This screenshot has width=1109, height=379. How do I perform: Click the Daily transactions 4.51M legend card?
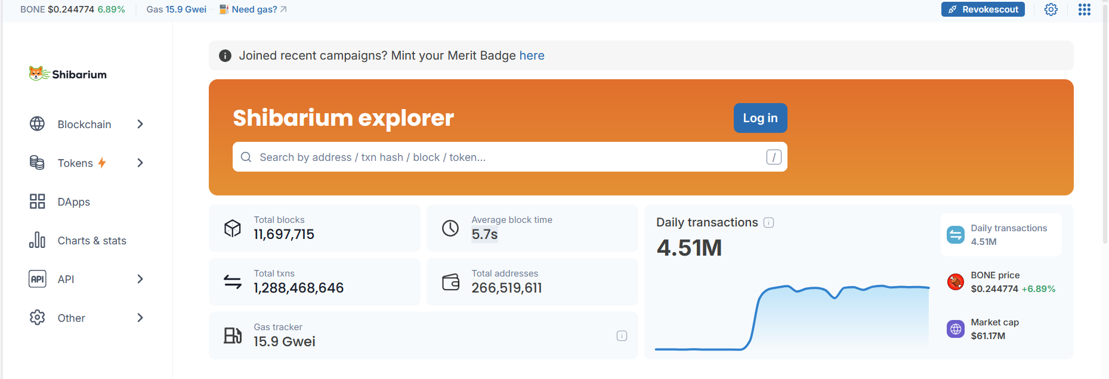[x=1001, y=235]
